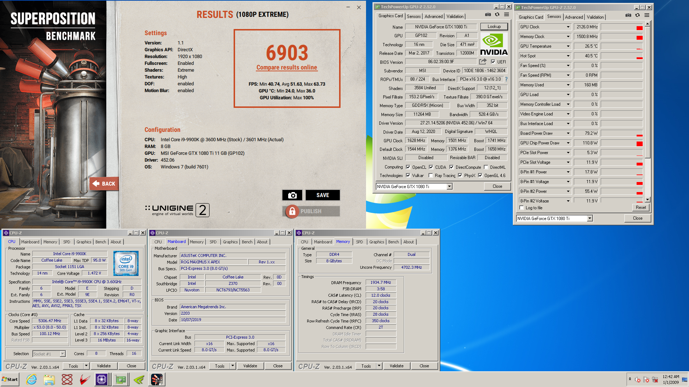Open the GPU selector dropdown in Graphics Card window
The height and width of the screenshot is (387, 689).
449,186
